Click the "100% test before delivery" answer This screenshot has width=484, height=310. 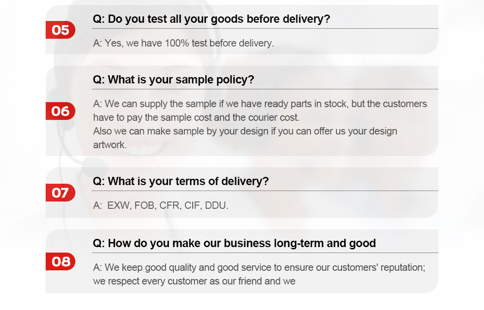pos(184,43)
